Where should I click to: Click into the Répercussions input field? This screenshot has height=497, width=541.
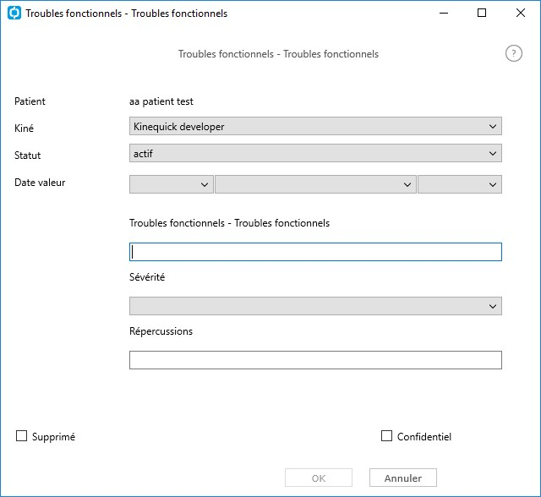click(x=315, y=360)
